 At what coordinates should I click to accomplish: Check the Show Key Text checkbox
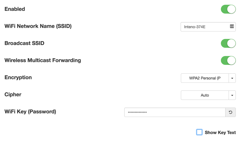[x=199, y=132]
